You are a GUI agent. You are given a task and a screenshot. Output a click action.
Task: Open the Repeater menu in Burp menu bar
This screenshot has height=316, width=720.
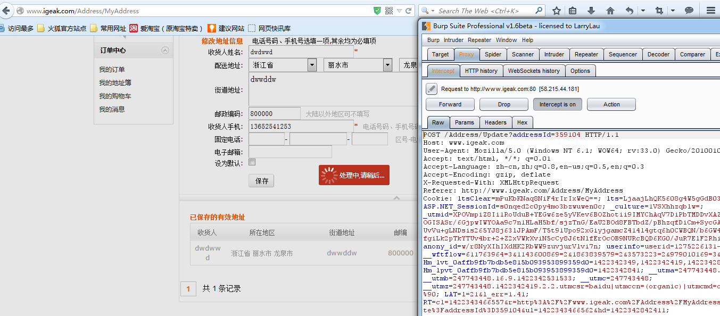(x=479, y=40)
